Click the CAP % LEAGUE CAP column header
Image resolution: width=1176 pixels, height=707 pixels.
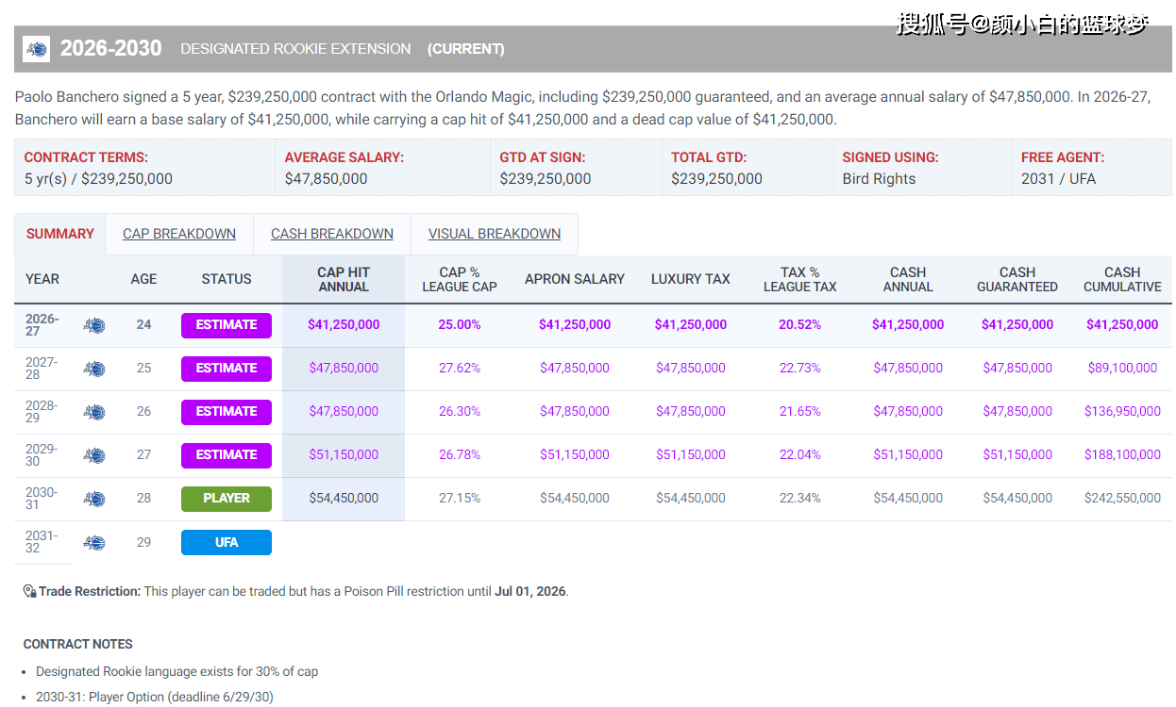(x=460, y=279)
